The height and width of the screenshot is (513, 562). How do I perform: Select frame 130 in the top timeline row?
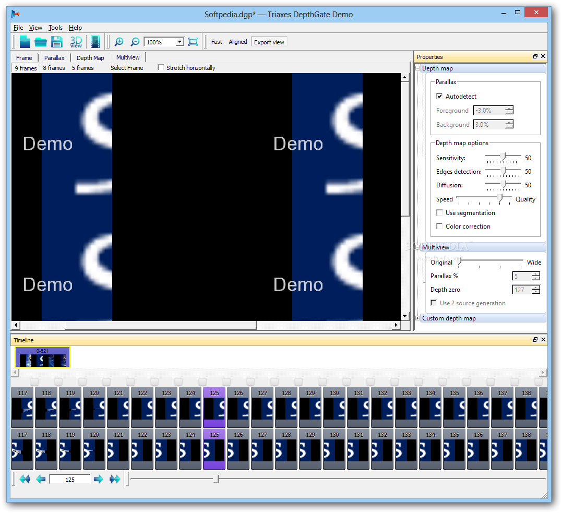click(x=334, y=407)
